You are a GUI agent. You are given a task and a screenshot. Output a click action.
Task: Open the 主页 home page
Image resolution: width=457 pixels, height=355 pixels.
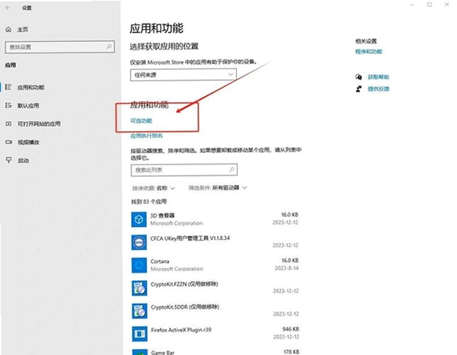22,30
